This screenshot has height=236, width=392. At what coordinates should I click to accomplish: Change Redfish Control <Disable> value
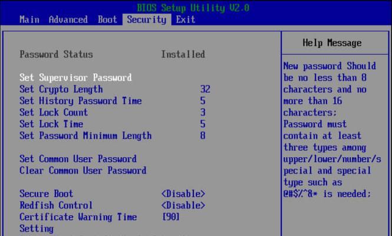coord(183,205)
